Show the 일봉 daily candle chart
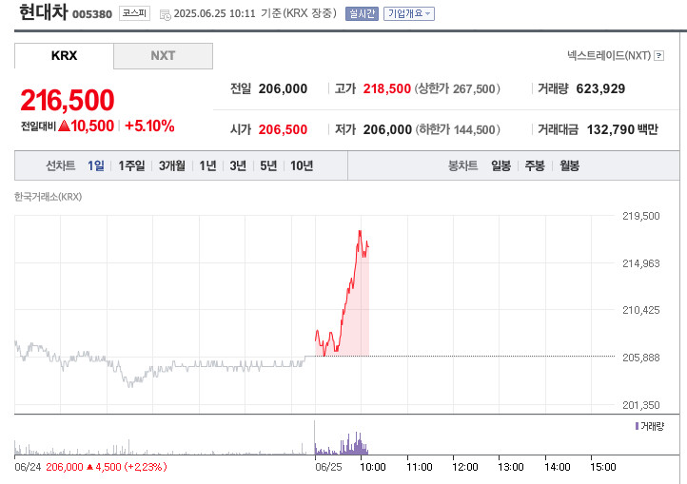 point(501,165)
